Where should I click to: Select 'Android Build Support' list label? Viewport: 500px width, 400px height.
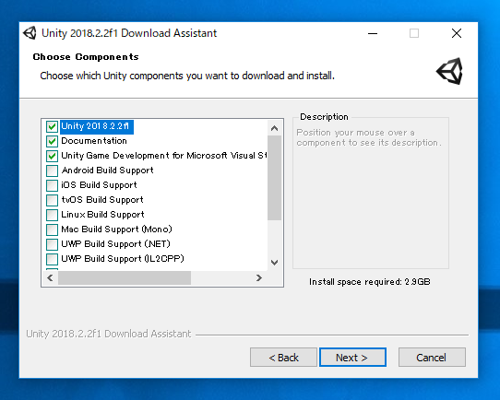click(107, 171)
